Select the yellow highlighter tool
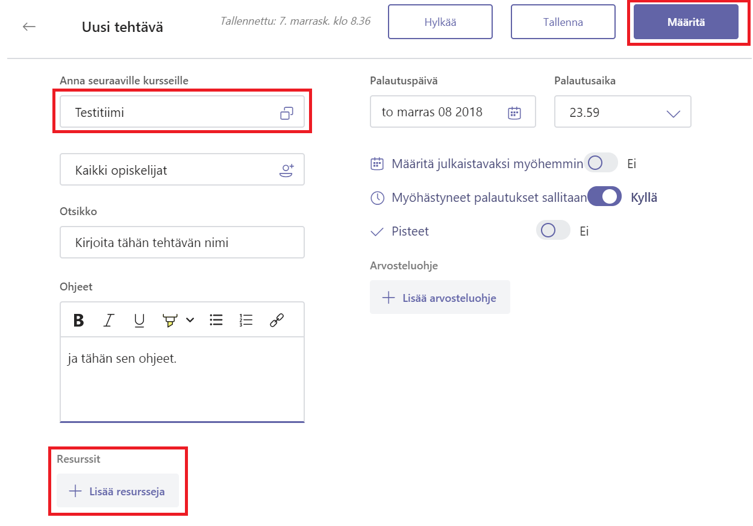The image size is (753, 526). click(170, 320)
